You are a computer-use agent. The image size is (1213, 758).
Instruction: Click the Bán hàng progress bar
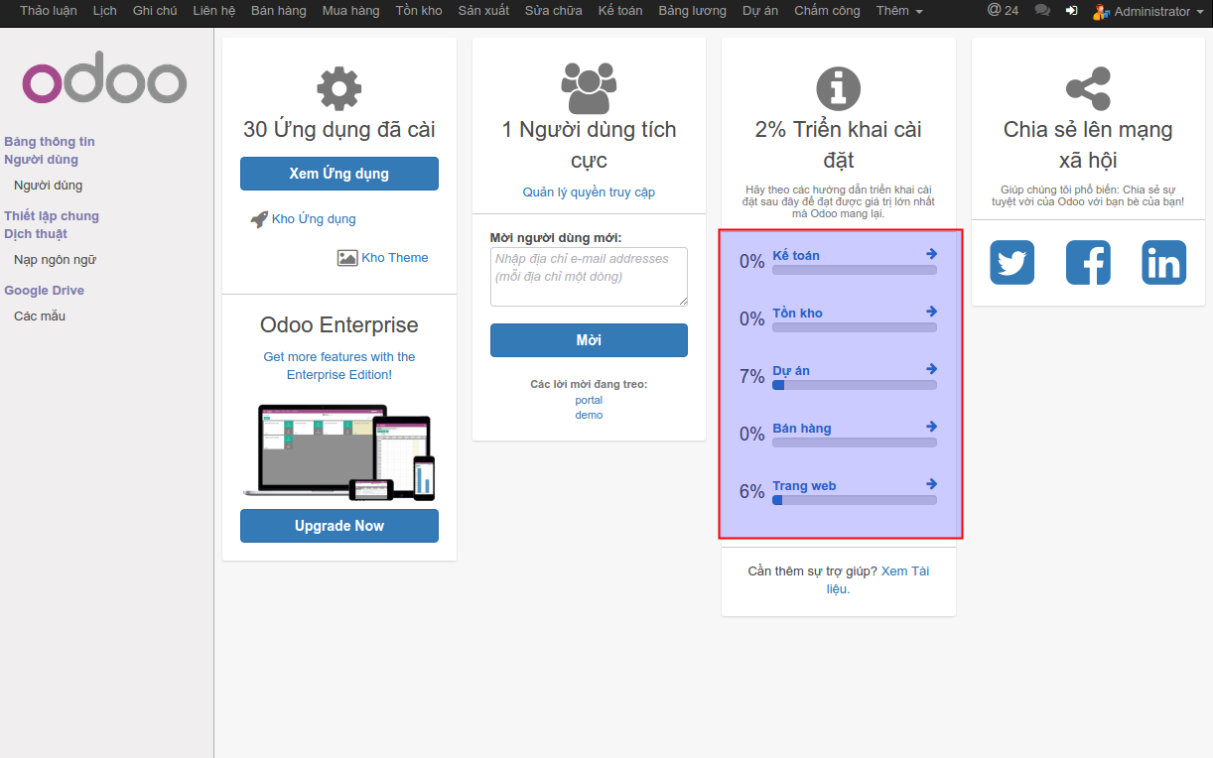click(x=855, y=442)
